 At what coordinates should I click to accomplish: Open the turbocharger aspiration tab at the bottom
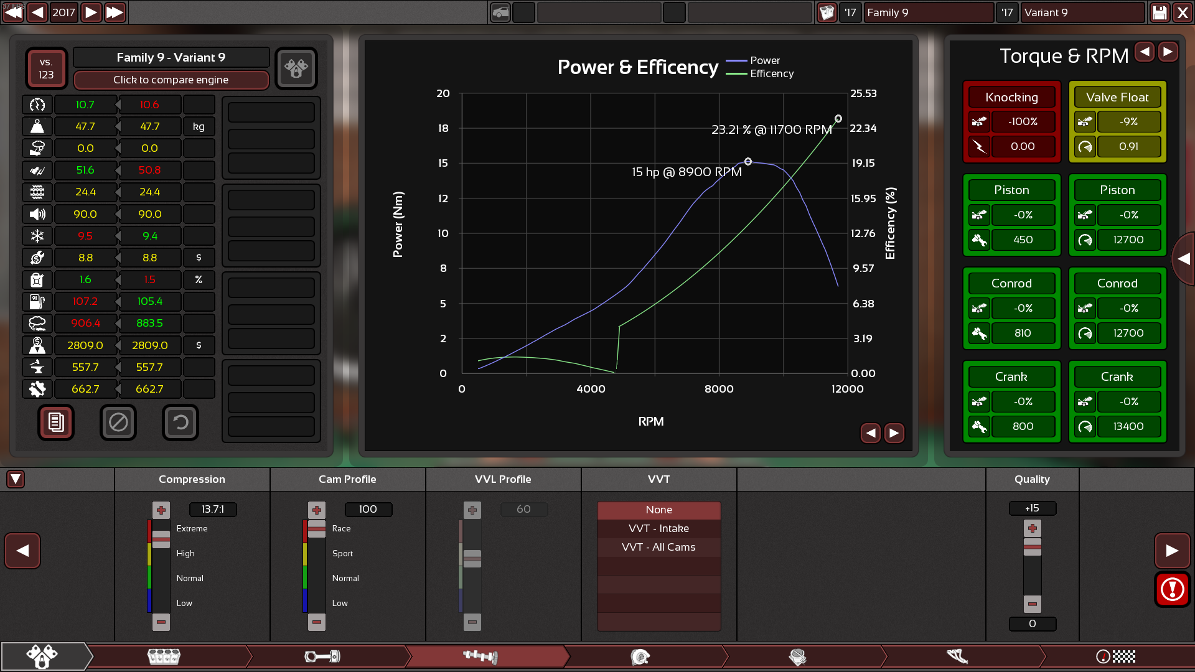tap(640, 656)
